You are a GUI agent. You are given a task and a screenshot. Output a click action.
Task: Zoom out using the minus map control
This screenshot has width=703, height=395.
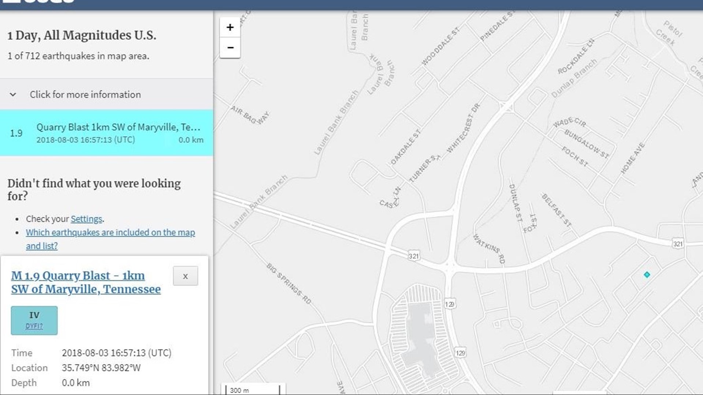(x=230, y=48)
